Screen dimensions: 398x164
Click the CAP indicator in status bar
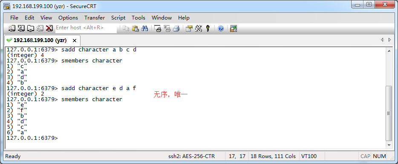(365, 156)
